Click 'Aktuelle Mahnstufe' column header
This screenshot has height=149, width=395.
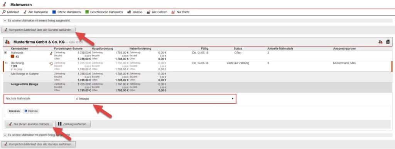pyautogui.click(x=280, y=48)
